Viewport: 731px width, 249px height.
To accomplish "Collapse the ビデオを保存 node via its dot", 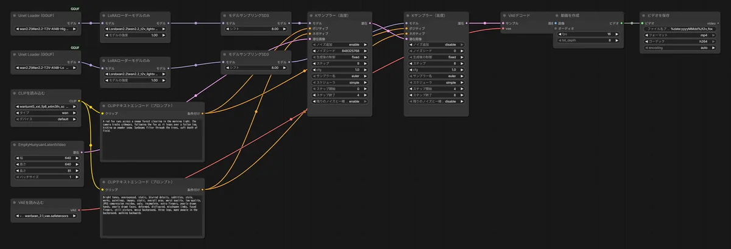I will coord(644,16).
